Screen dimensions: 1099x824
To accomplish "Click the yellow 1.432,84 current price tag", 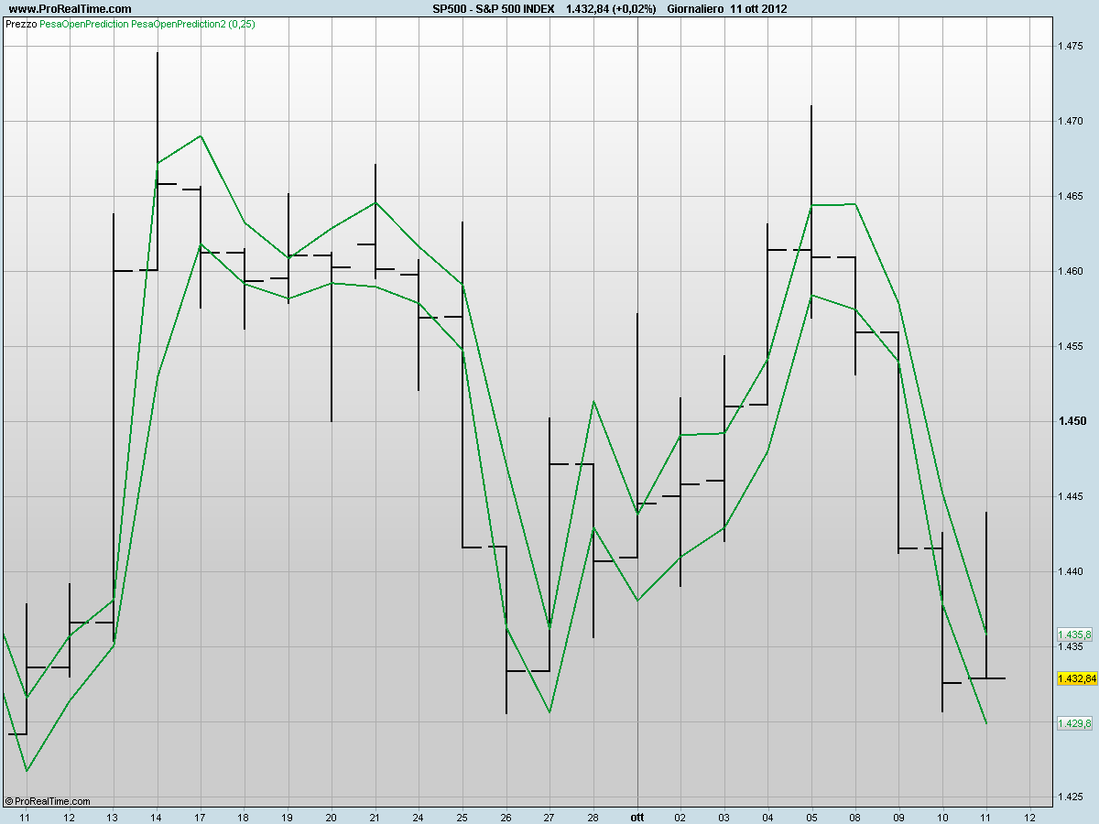I will [1075, 678].
